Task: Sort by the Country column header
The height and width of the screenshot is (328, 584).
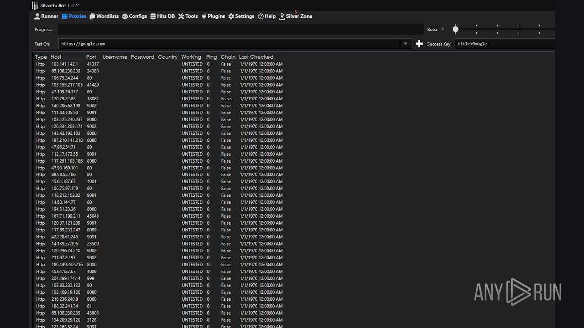Action: [x=167, y=57]
